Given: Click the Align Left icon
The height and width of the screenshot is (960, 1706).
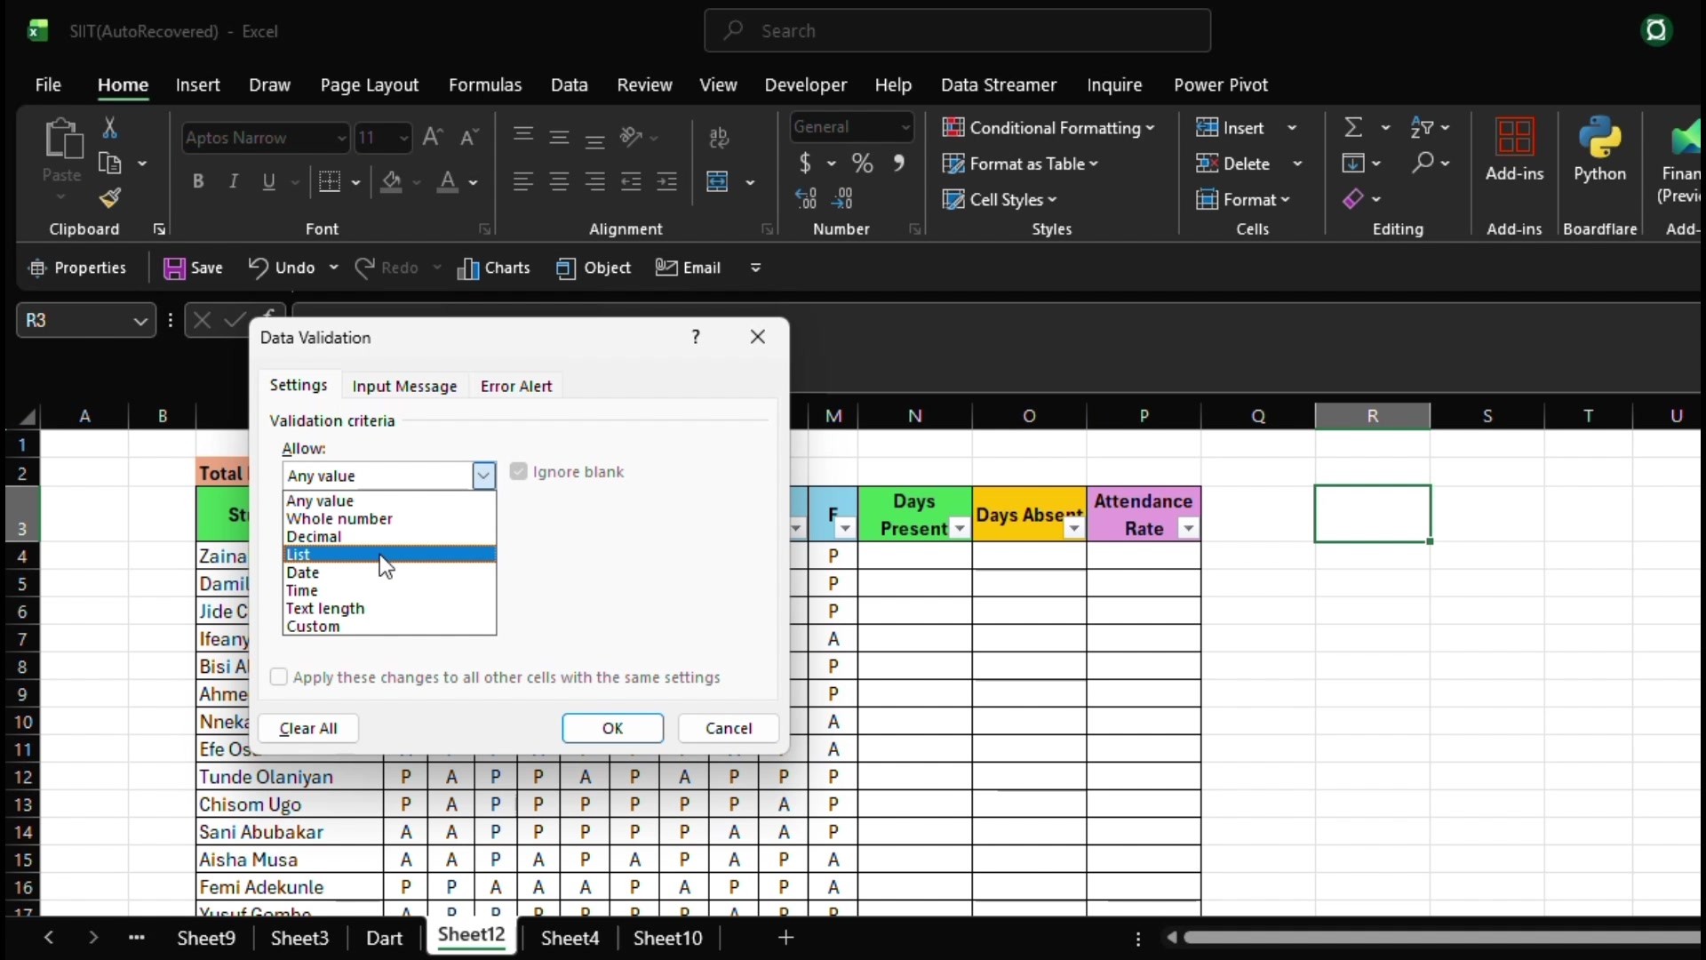Looking at the screenshot, I should [x=522, y=181].
